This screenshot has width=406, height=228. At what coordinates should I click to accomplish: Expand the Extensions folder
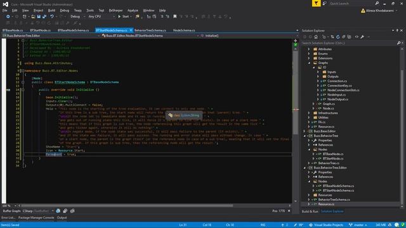coord(309,58)
